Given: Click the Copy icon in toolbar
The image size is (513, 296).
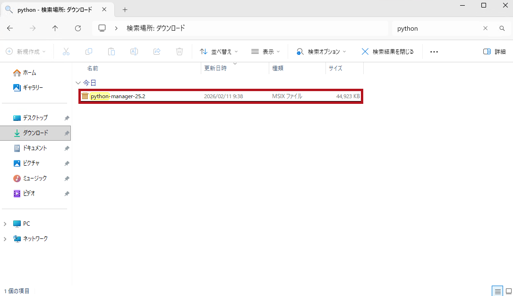Looking at the screenshot, I should (x=89, y=51).
